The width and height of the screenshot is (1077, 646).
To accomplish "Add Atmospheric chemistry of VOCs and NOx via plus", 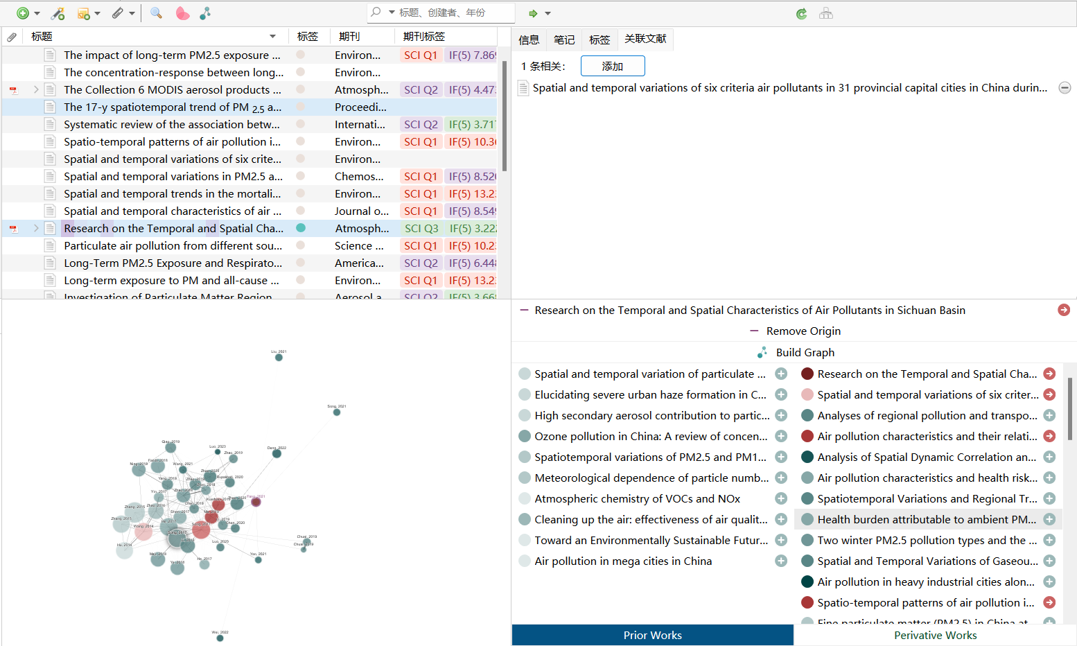I will pos(781,498).
